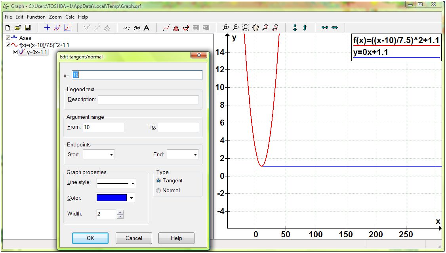Click the Help button in the dialog
The height and width of the screenshot is (253, 446).
176,238
